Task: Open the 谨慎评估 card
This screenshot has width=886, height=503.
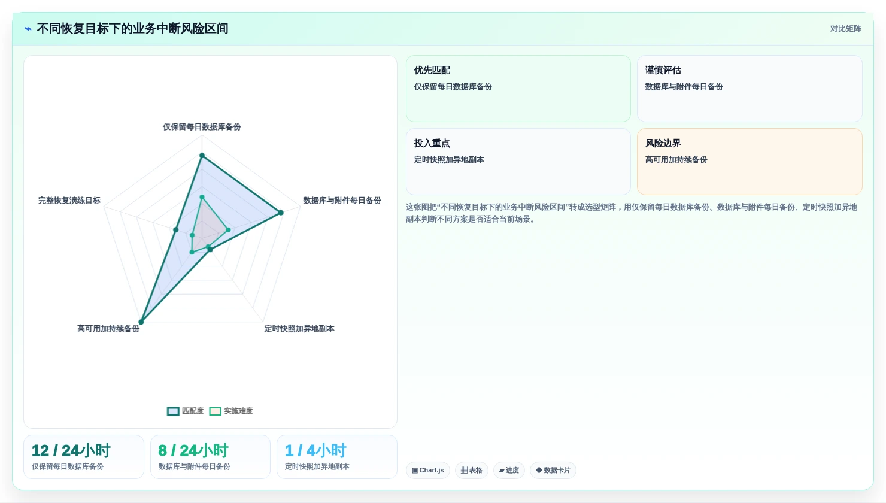Action: click(x=750, y=89)
